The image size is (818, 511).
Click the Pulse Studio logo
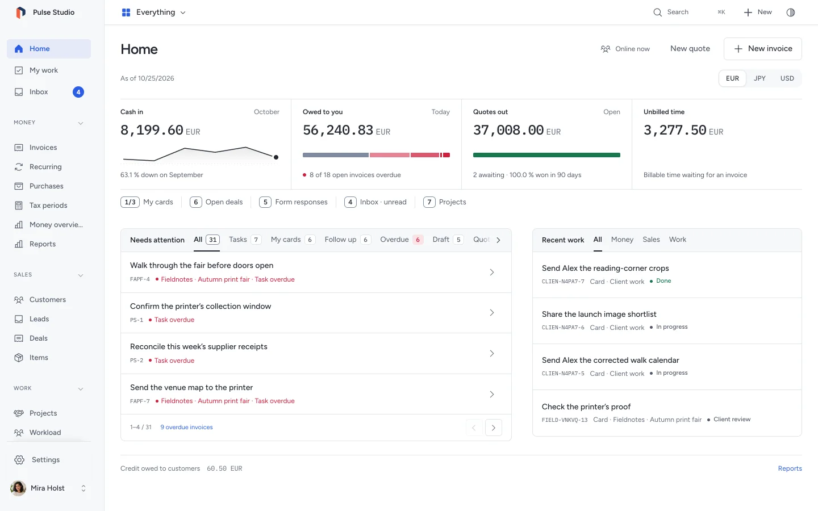[x=20, y=12]
